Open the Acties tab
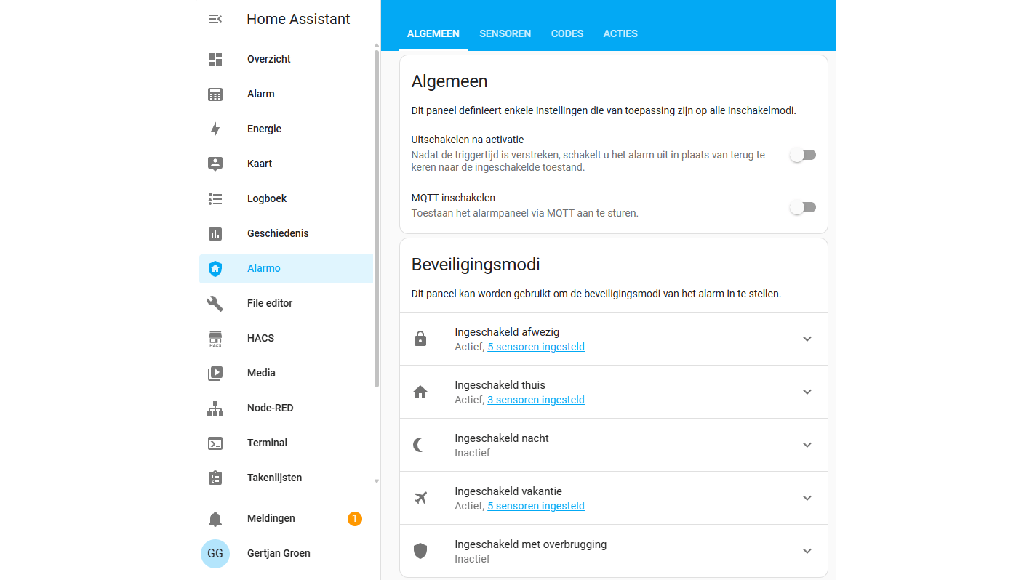Image resolution: width=1032 pixels, height=580 pixels. (620, 33)
